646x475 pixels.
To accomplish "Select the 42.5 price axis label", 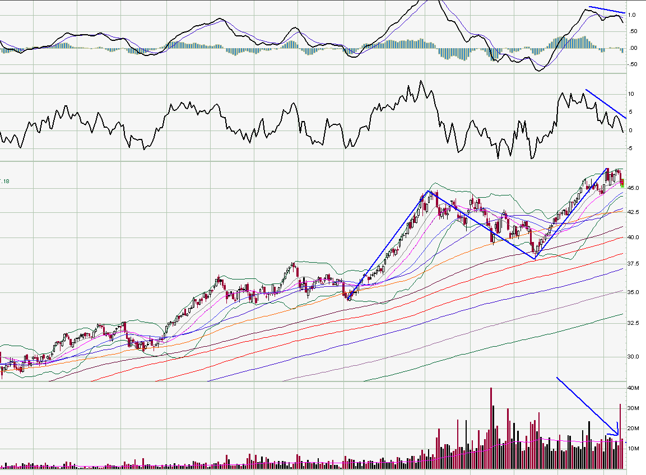I will [x=633, y=212].
